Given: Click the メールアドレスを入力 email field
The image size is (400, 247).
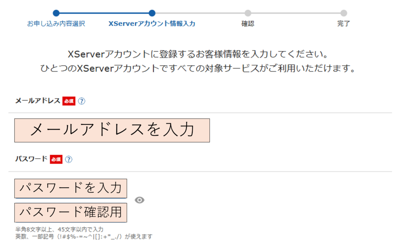Looking at the screenshot, I should coord(112,130).
